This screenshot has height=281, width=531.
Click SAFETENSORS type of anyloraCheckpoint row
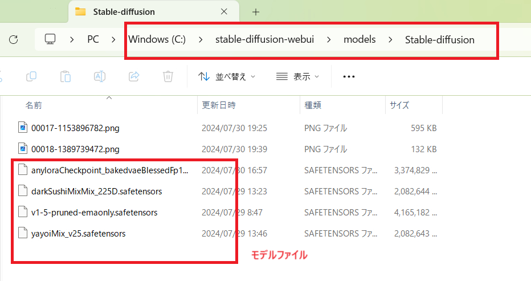341,170
